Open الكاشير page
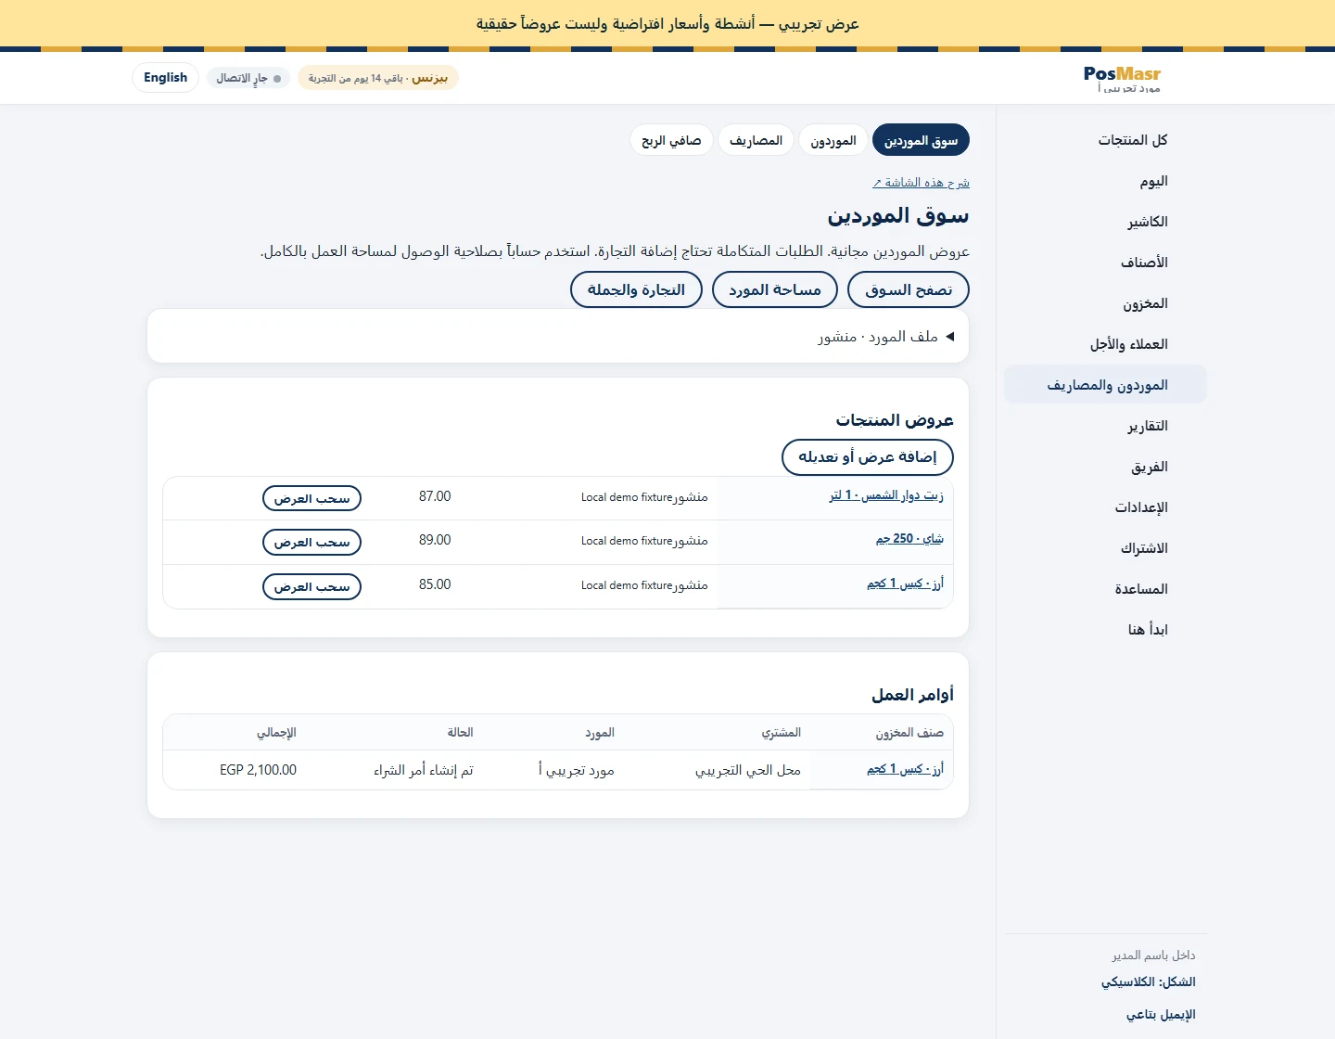Image resolution: width=1335 pixels, height=1039 pixels. 1105,222
